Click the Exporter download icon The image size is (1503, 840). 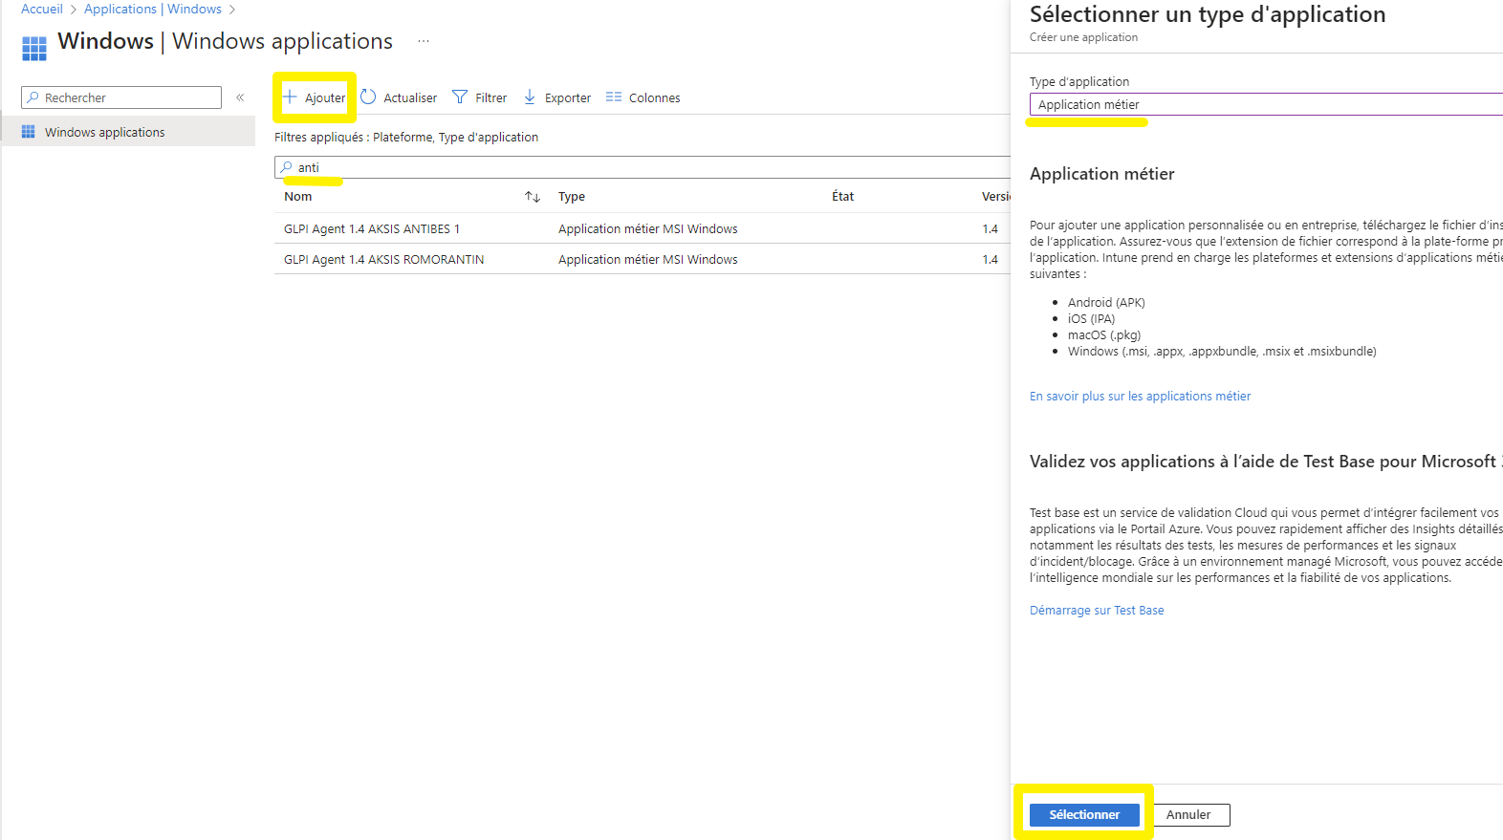[530, 97]
